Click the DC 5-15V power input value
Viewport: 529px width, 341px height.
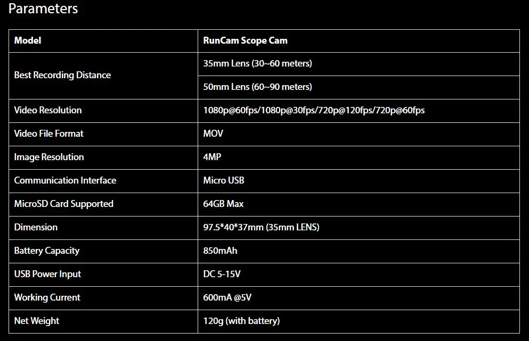point(222,274)
